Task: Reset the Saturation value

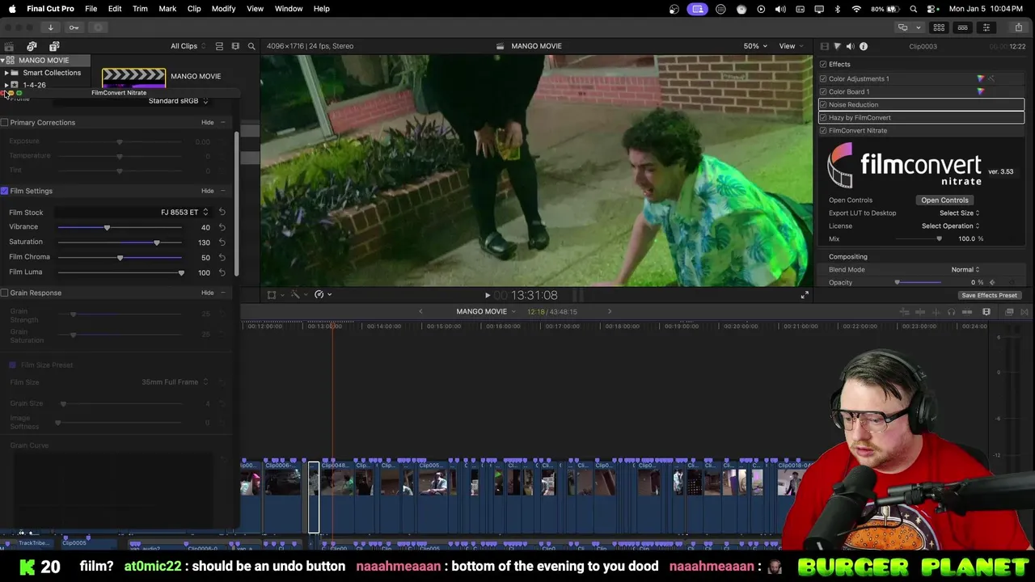Action: click(x=222, y=242)
